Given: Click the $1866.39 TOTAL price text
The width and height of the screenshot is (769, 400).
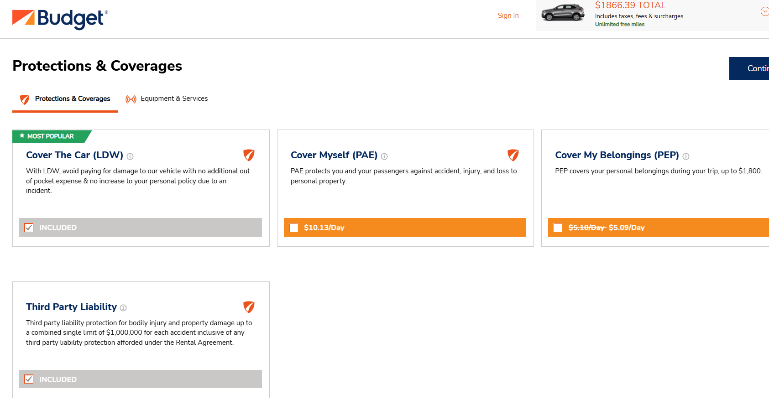Looking at the screenshot, I should coord(630,5).
